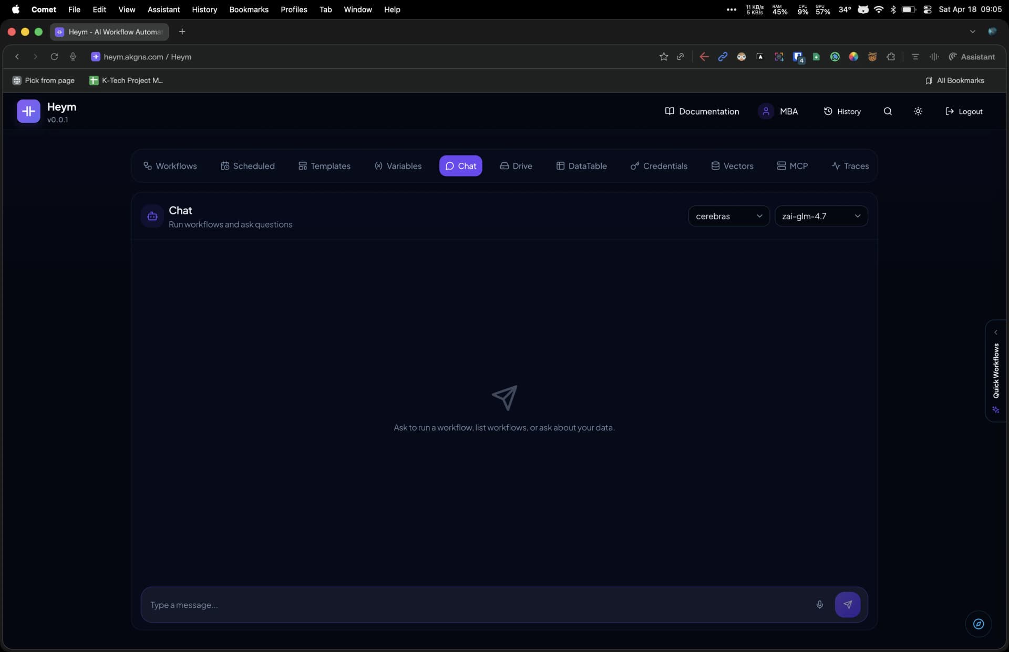Click the color wheel extension icon

(x=854, y=57)
